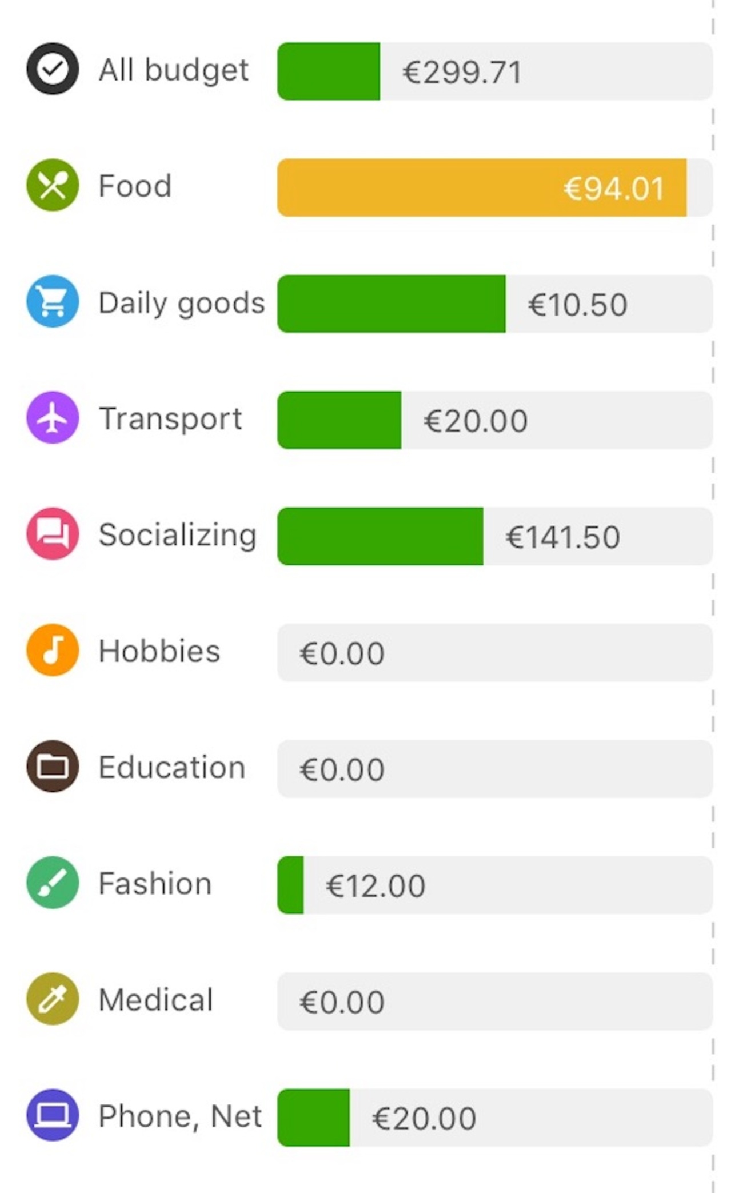Screen dimensions: 743x1193
Task: Select the Transport category label
Action: tap(170, 418)
